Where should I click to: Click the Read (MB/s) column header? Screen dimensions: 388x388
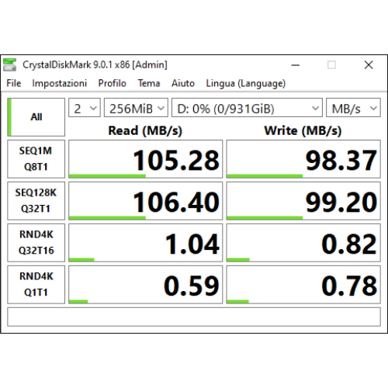[145, 130]
